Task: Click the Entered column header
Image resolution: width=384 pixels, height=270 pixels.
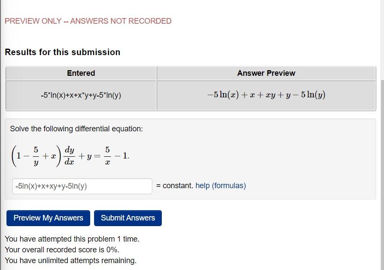Action: [x=80, y=73]
